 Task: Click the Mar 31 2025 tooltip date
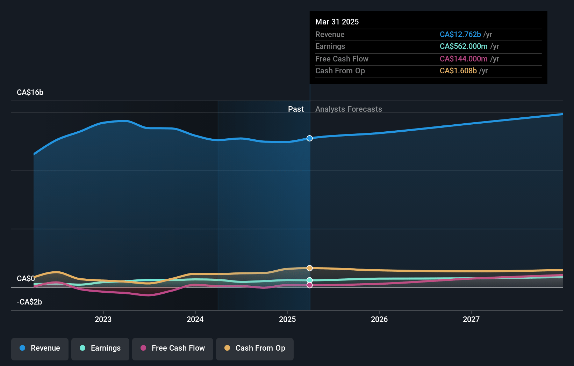[337, 22]
